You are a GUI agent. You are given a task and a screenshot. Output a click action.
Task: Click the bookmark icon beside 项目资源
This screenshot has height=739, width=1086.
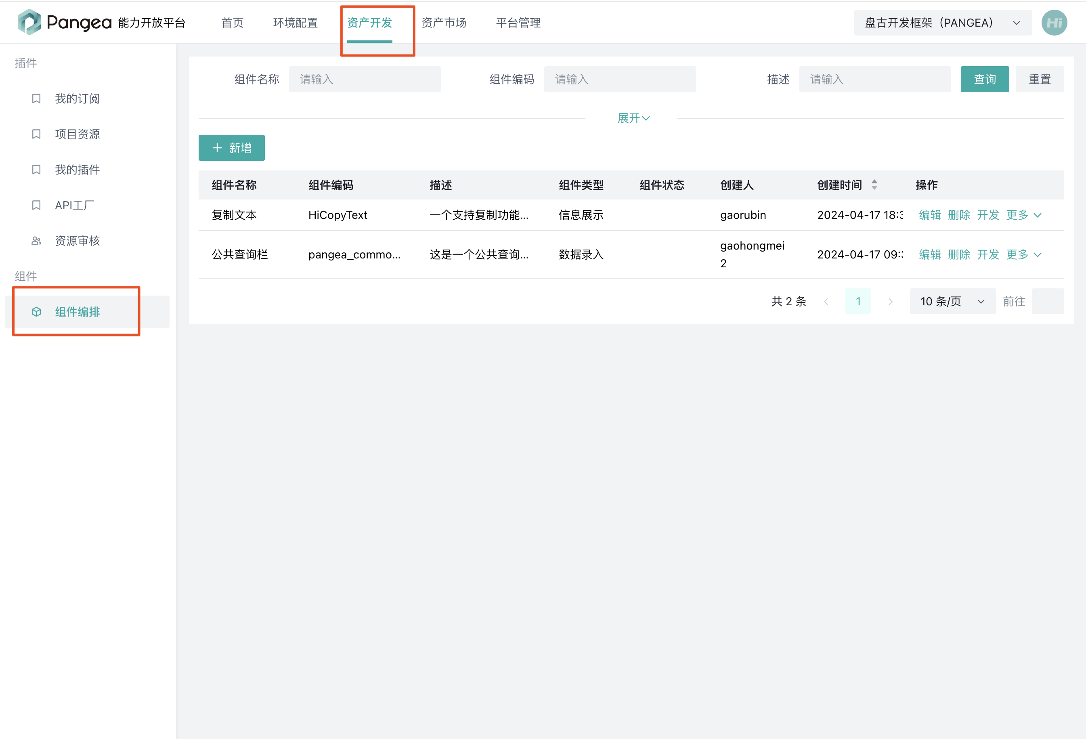coord(36,134)
